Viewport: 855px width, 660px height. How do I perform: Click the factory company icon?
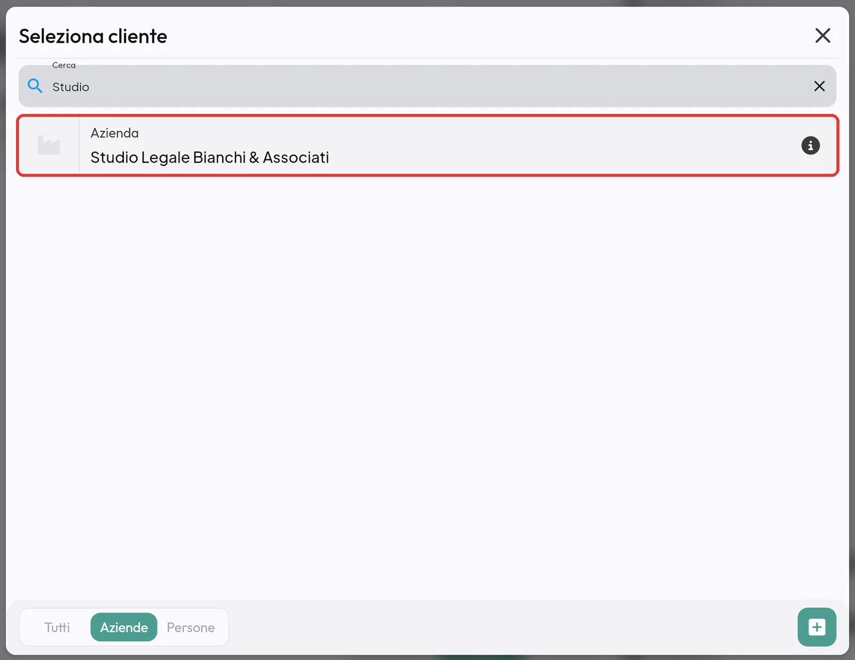(49, 145)
